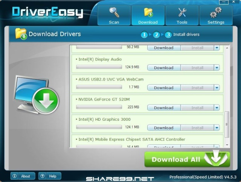241x182 pixels.
Task: Click the 223 MB size value
Action: pos(133,107)
